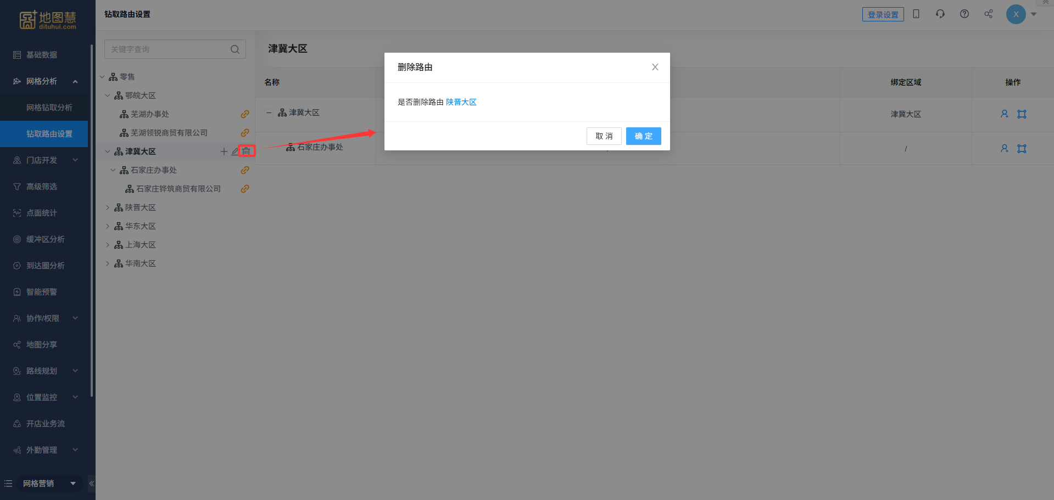Confirm deletion with 确定 button

(643, 136)
